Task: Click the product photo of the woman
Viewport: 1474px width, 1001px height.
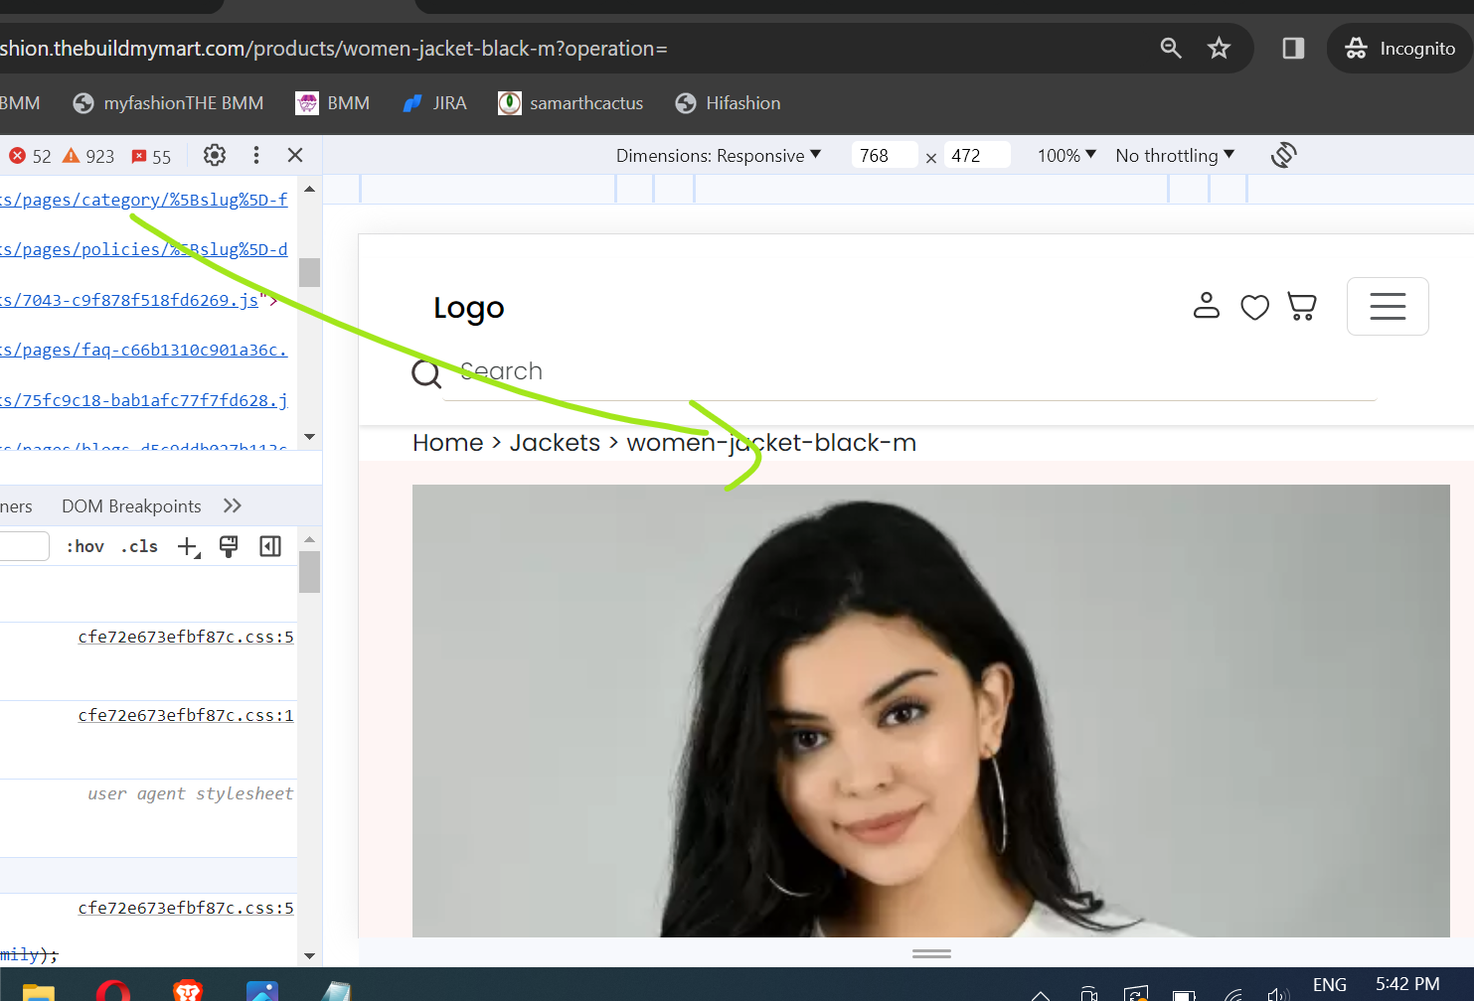Action: (931, 711)
